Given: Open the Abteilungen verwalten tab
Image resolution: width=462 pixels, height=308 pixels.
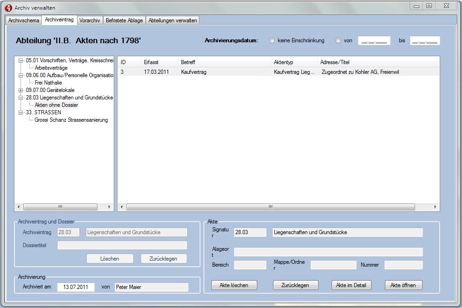Looking at the screenshot, I should (x=173, y=20).
